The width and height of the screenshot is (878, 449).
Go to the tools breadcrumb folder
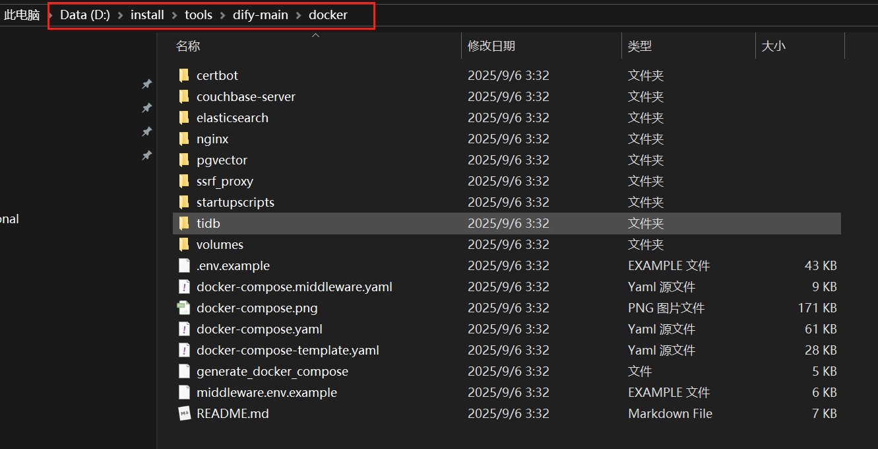coord(199,15)
